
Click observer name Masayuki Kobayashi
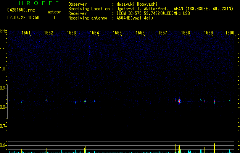137,4
